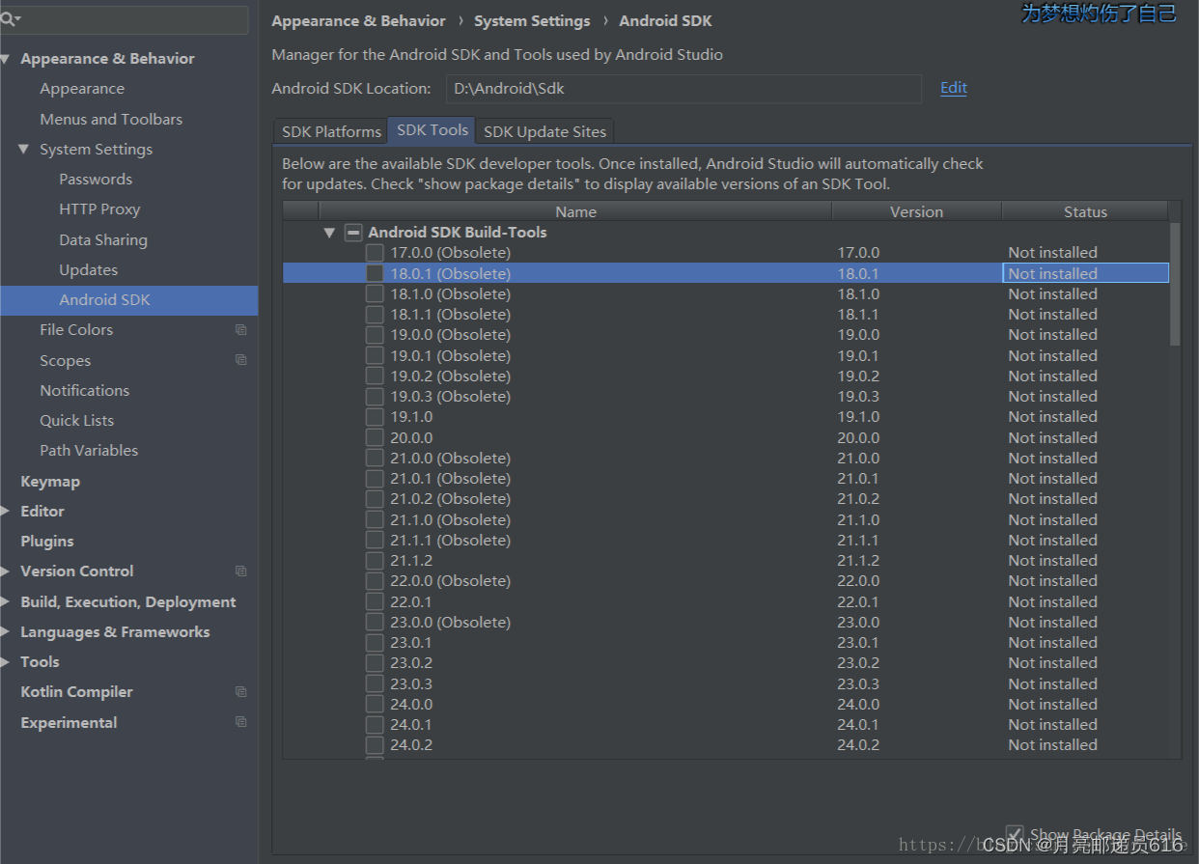Check the 21.1.2 build-tools checkbox
1199x864 pixels.
[375, 561]
